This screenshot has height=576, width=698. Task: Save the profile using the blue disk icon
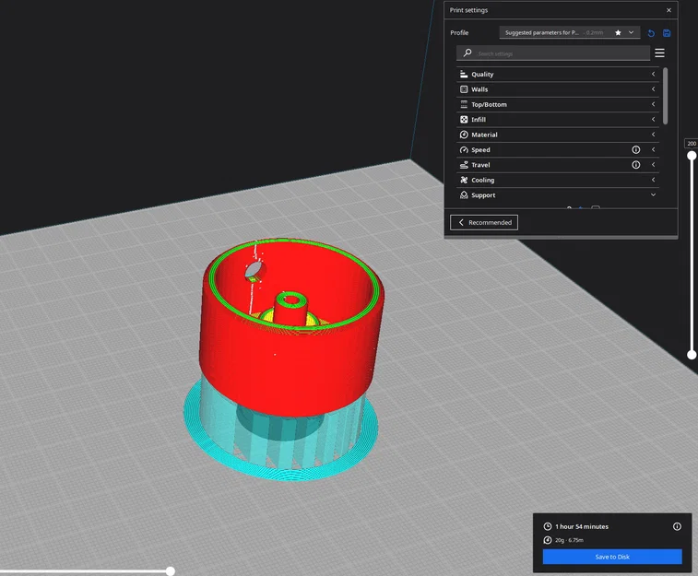click(667, 33)
